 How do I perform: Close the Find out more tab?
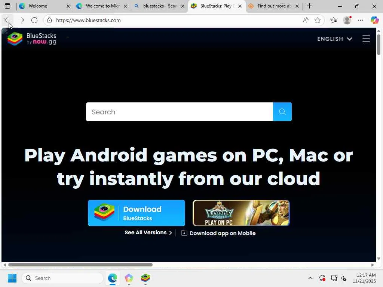(x=297, y=6)
